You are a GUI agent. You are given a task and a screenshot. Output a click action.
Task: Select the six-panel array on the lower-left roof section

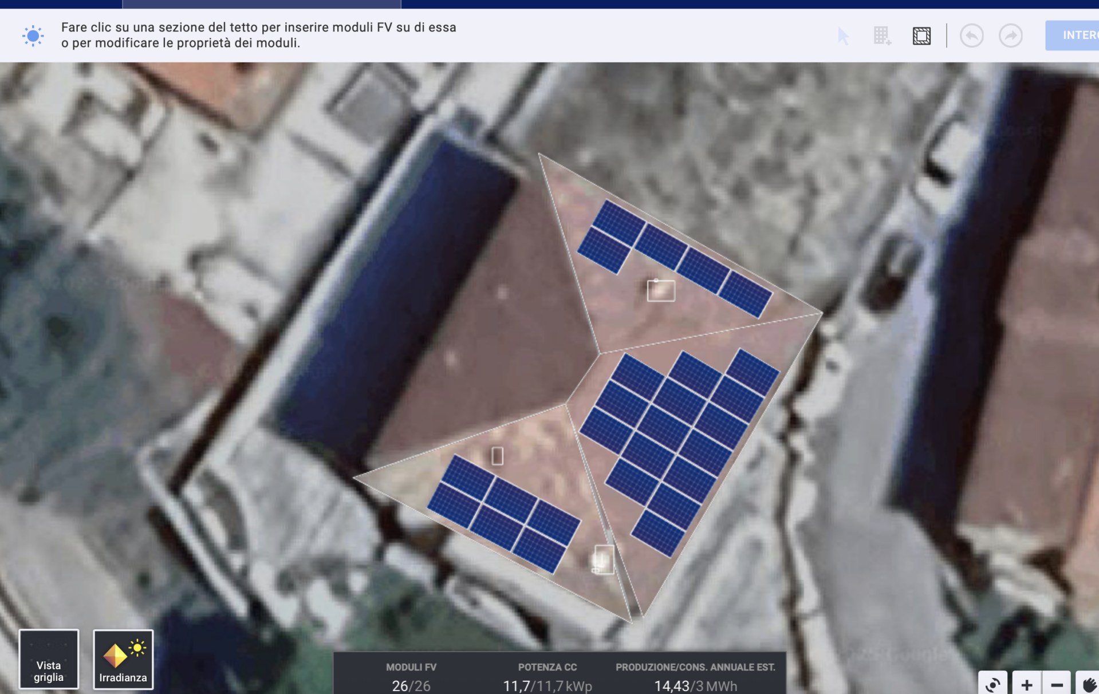tap(504, 514)
